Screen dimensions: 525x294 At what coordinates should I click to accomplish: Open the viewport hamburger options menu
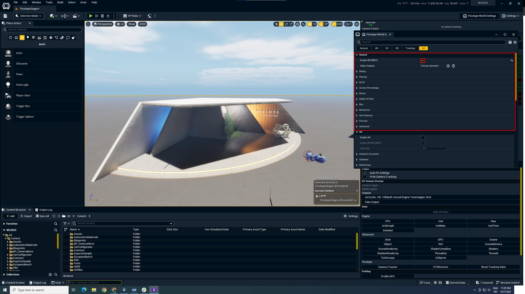[88, 24]
